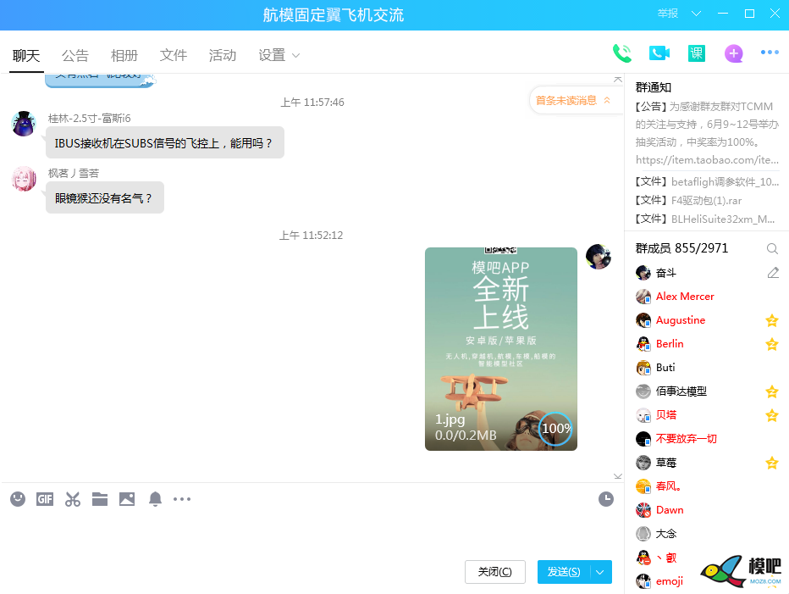Click avatar of 桂林-2.5寸-富斯i6
The width and height of the screenshot is (789, 594).
[x=24, y=124]
